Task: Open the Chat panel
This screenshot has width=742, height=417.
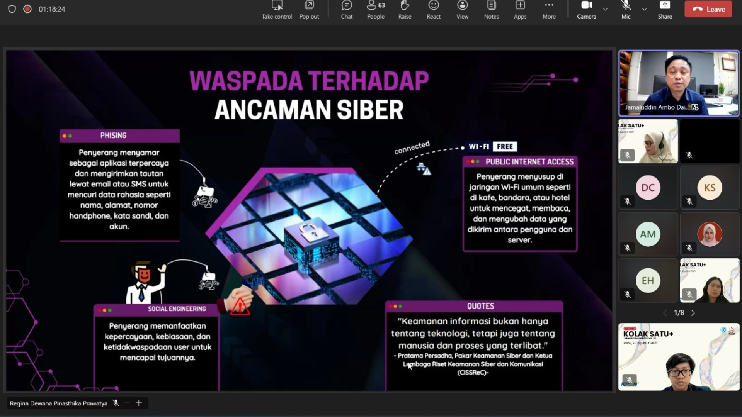Action: (x=347, y=10)
